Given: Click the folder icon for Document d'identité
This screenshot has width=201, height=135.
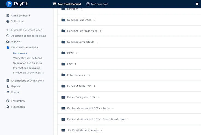Looking at the screenshot, I should [63, 20].
